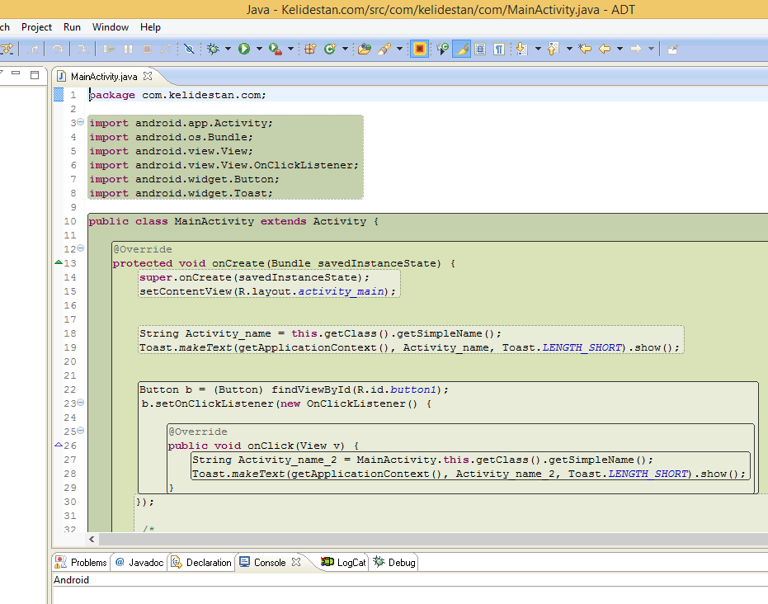This screenshot has width=768, height=604.
Task: Toggle the Mark Occurrences highlighter button
Action: 461,49
